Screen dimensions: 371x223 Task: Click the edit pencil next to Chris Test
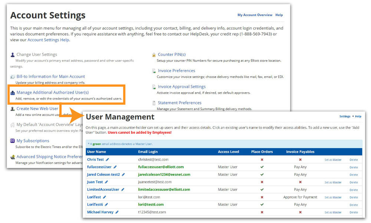click(x=108, y=159)
